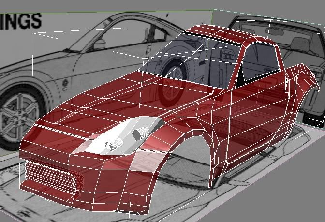Select the right cylindrical headlight lens
Image resolution: width=325 pixels, height=222 pixels.
point(141,133)
